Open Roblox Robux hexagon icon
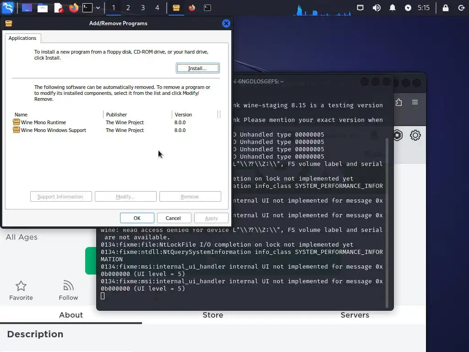469x352 pixels. [x=398, y=135]
